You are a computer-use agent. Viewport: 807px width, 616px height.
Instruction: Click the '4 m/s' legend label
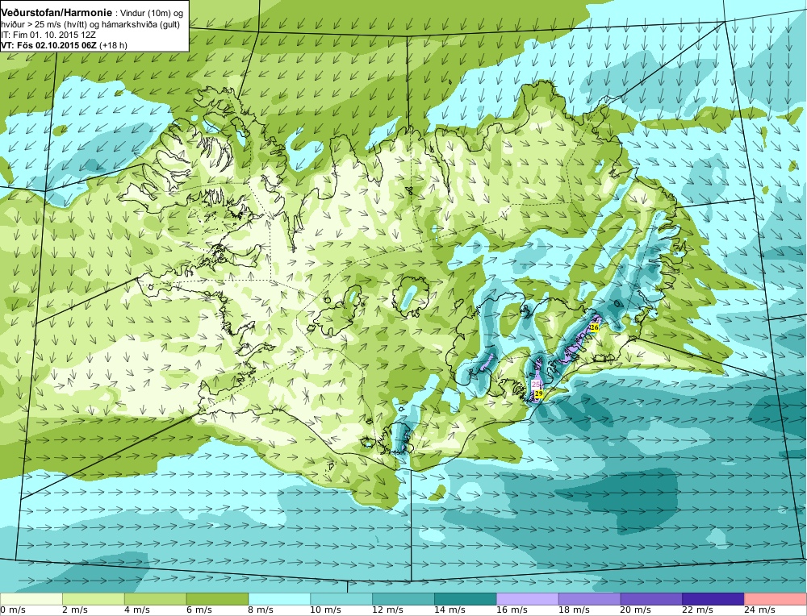pyautogui.click(x=137, y=610)
